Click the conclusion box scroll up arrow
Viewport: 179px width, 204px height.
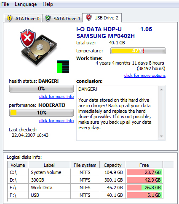click(x=161, y=90)
